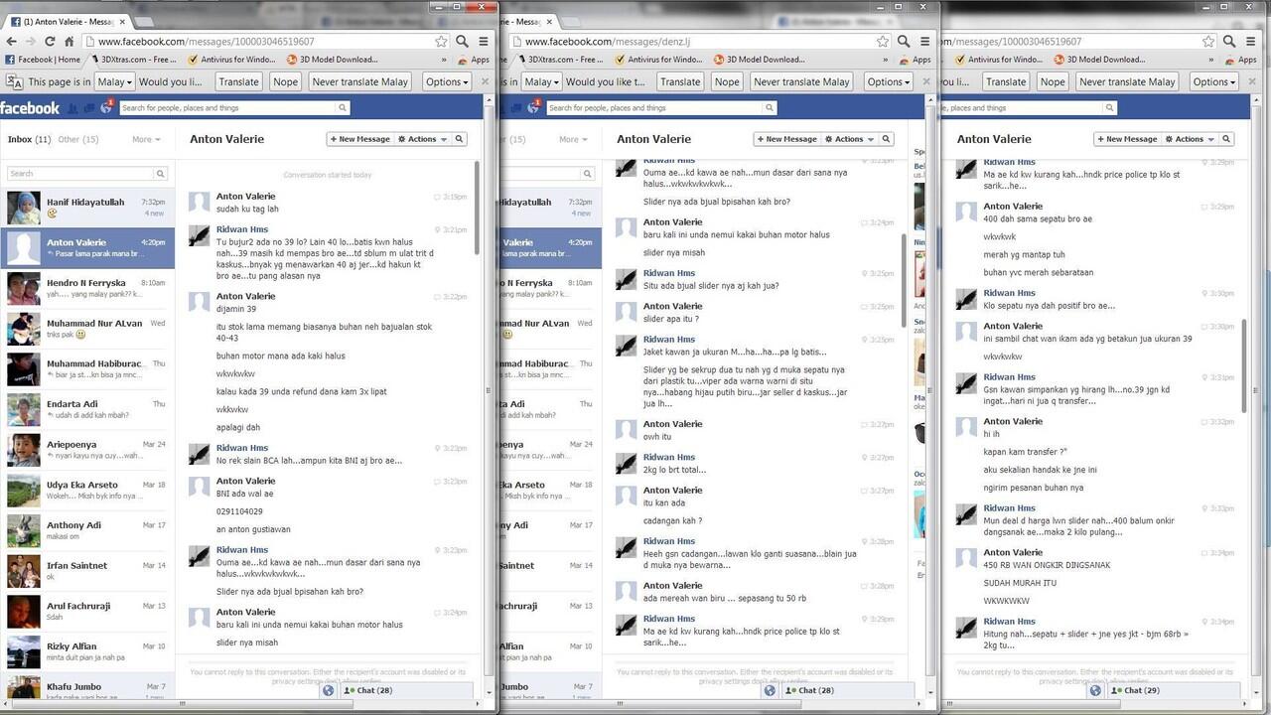Open Options dropdown in left window translate bar
Screen dimensions: 1271x715
(447, 81)
